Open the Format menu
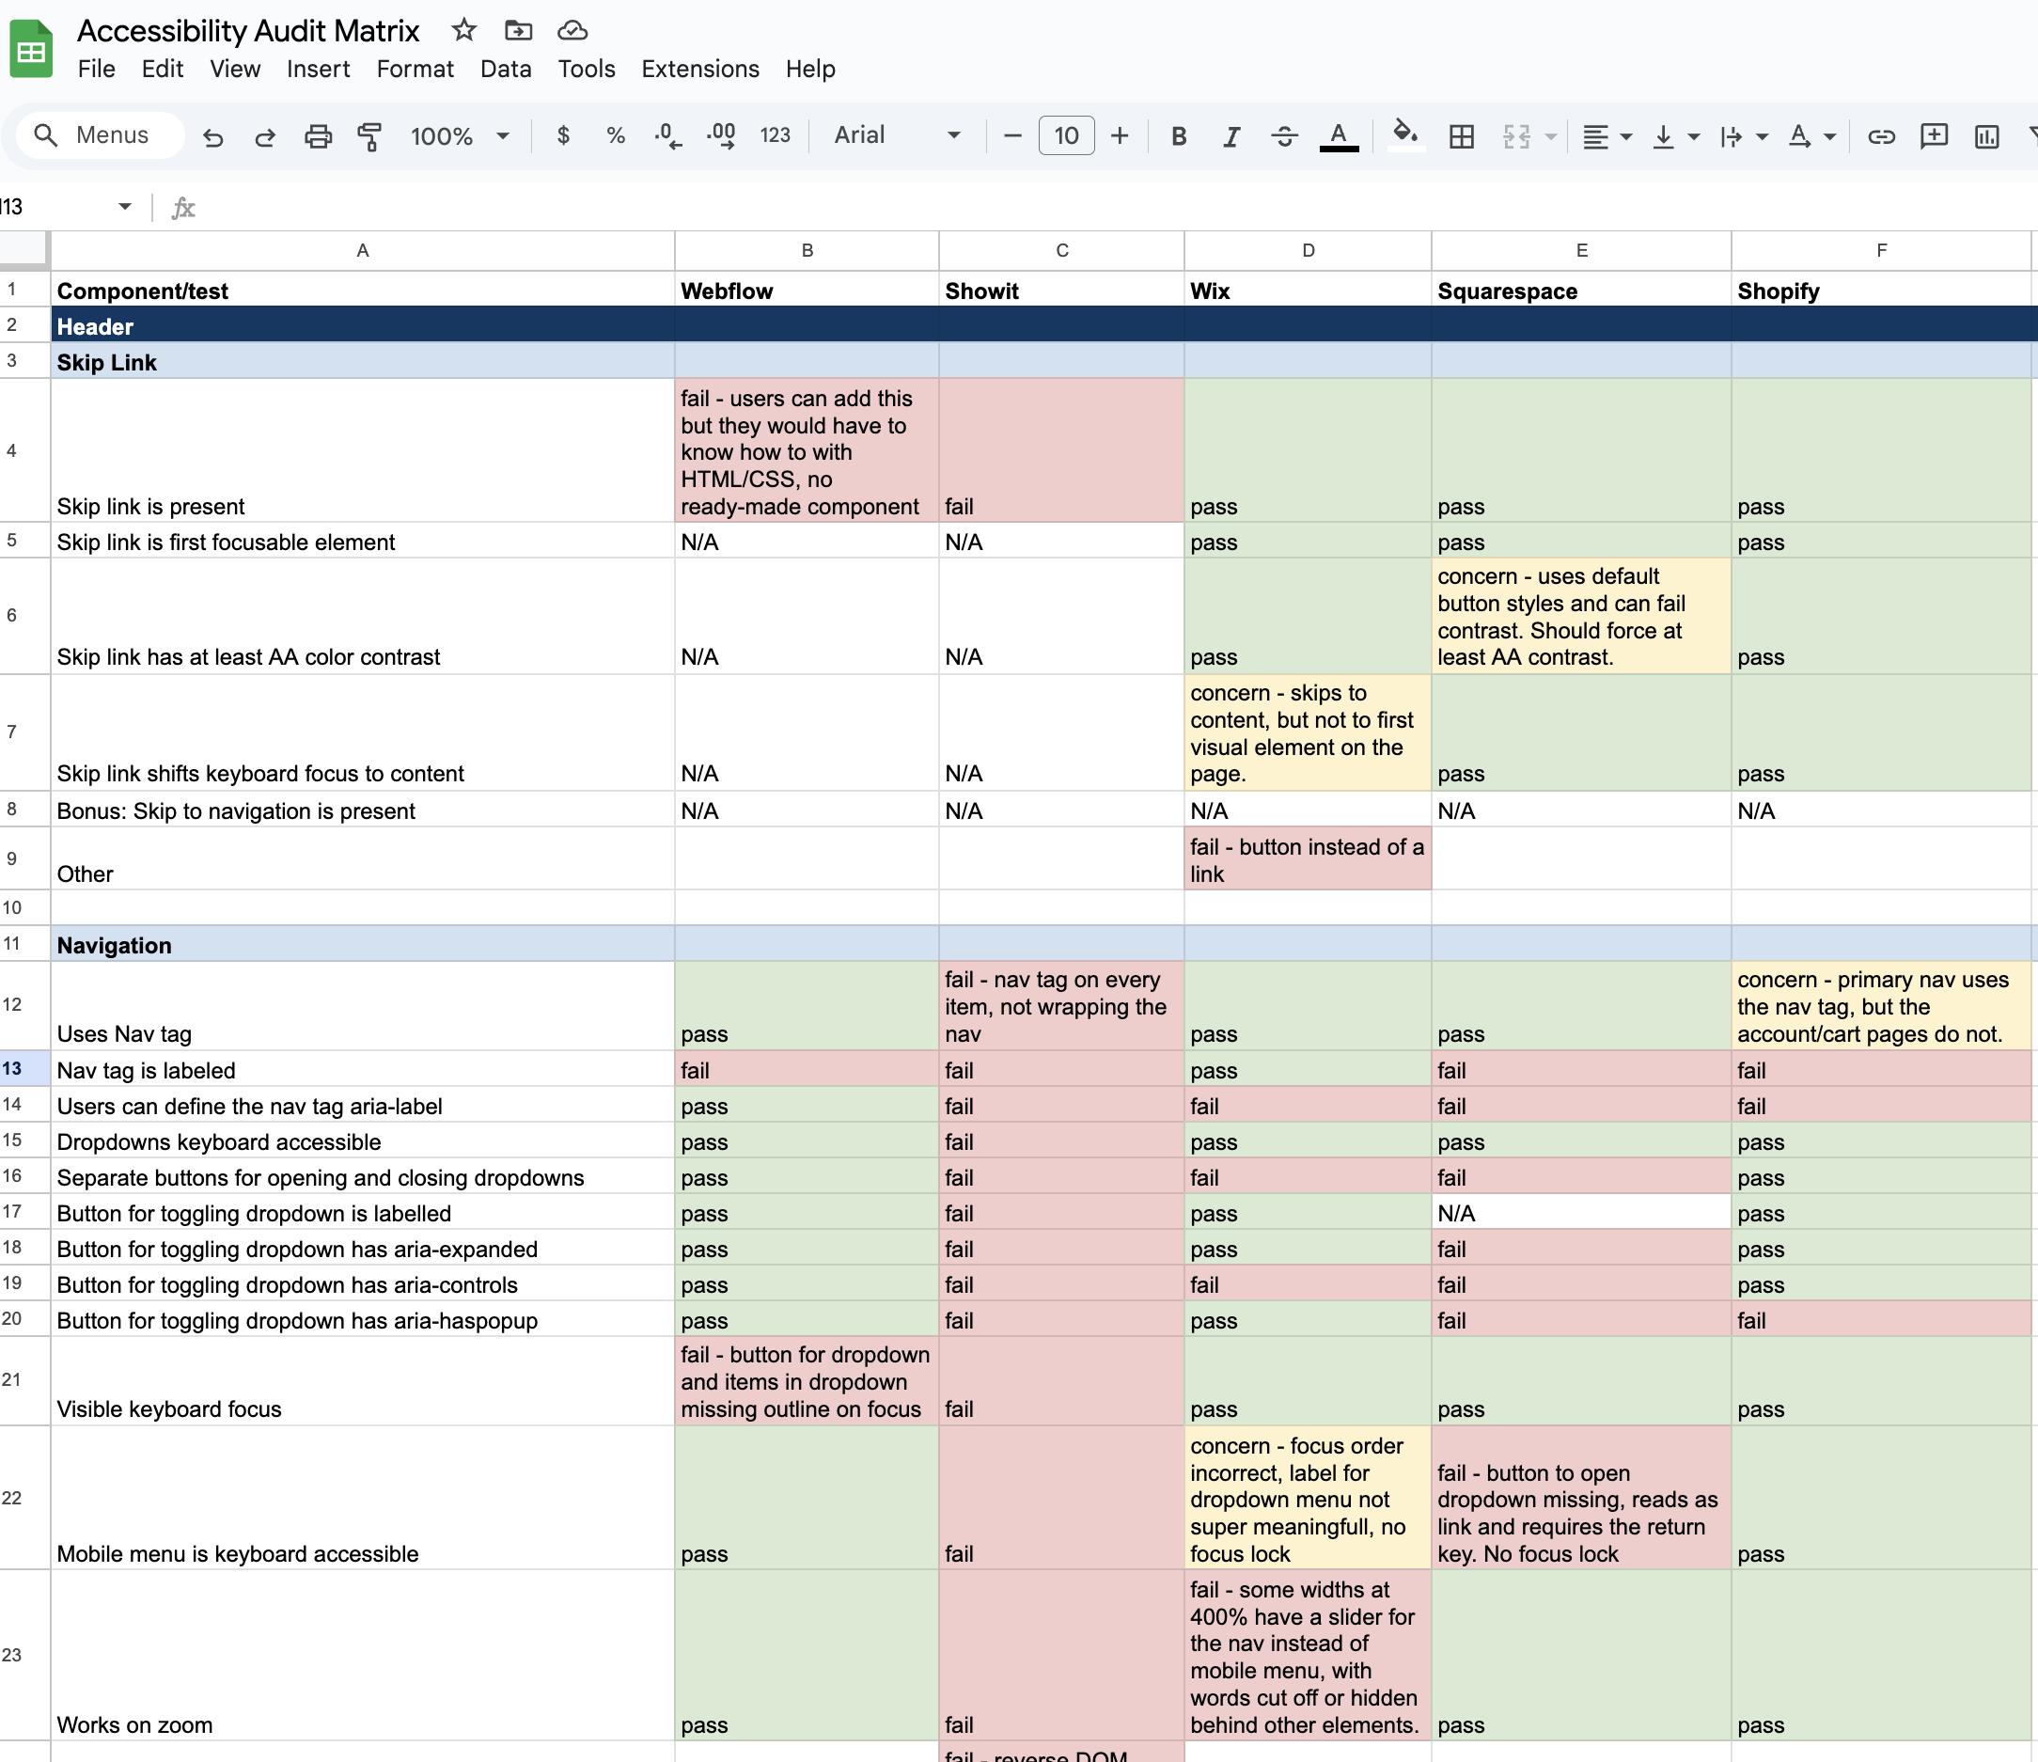This screenshot has height=1762, width=2038. tap(415, 69)
